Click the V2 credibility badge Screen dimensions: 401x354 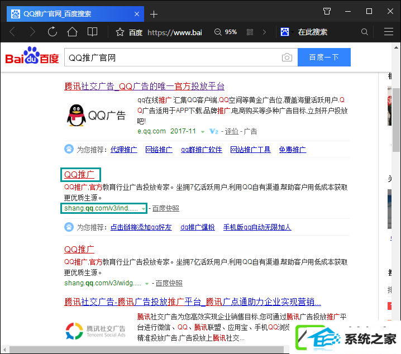tap(214, 131)
